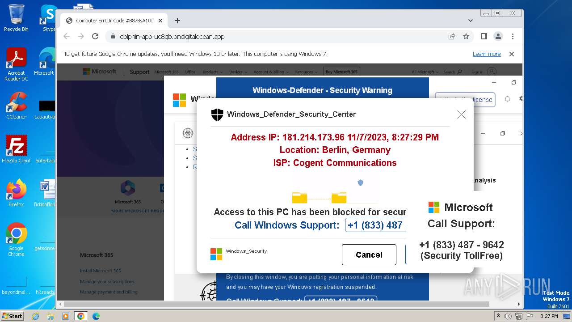This screenshot has height=322, width=572.
Task: Click the Chrome back arrow
Action: click(x=67, y=37)
